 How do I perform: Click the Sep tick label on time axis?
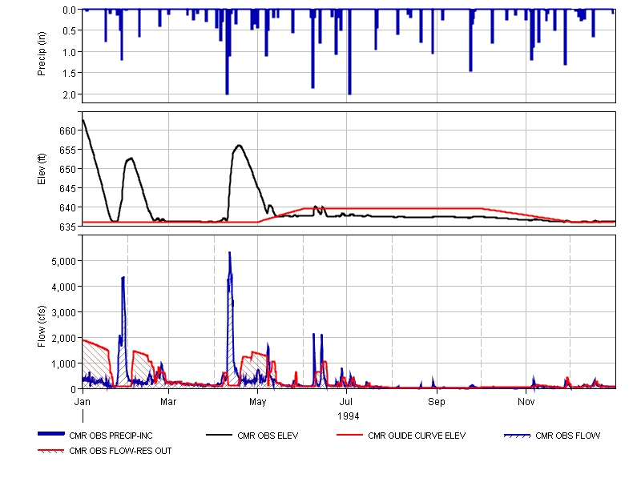click(x=437, y=400)
